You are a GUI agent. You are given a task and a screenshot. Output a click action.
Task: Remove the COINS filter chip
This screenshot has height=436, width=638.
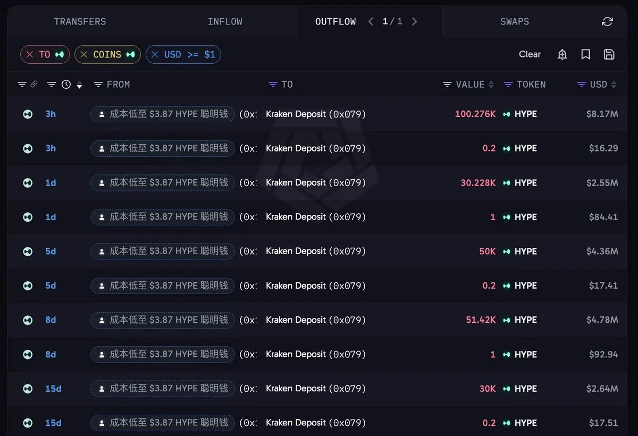[x=84, y=54]
